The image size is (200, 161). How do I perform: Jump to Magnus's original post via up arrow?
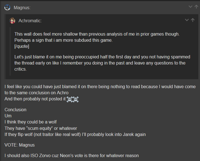coord(196,7)
